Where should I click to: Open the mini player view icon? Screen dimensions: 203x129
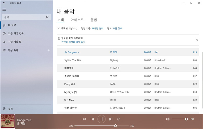click(x=192, y=119)
